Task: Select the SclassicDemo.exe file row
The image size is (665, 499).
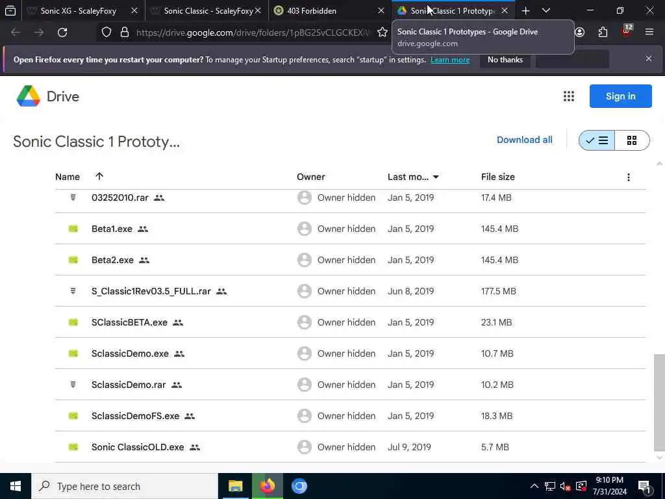Action: click(x=350, y=354)
